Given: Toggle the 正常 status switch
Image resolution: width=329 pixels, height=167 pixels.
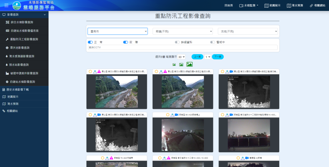Looking at the screenshot, I should click(x=90, y=42).
